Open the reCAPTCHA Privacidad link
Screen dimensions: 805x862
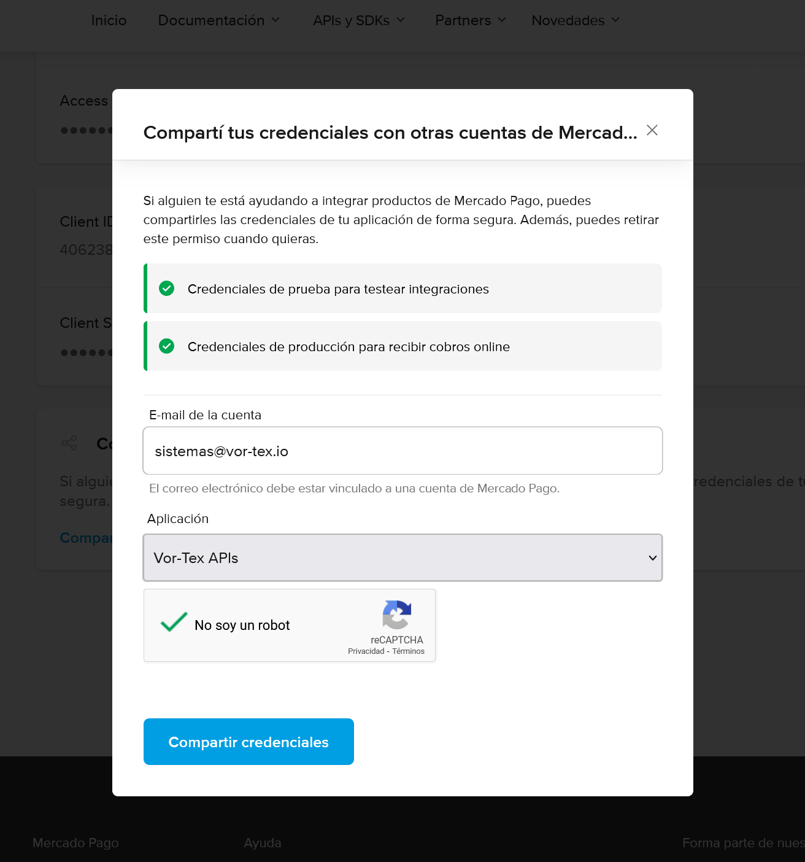click(x=366, y=651)
